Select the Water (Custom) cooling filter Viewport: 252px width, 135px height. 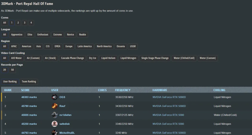pyautogui.click(x=208, y=58)
